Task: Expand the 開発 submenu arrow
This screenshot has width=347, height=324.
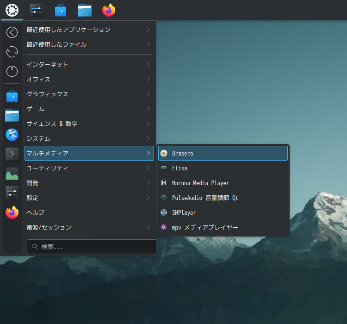Action: pos(149,183)
